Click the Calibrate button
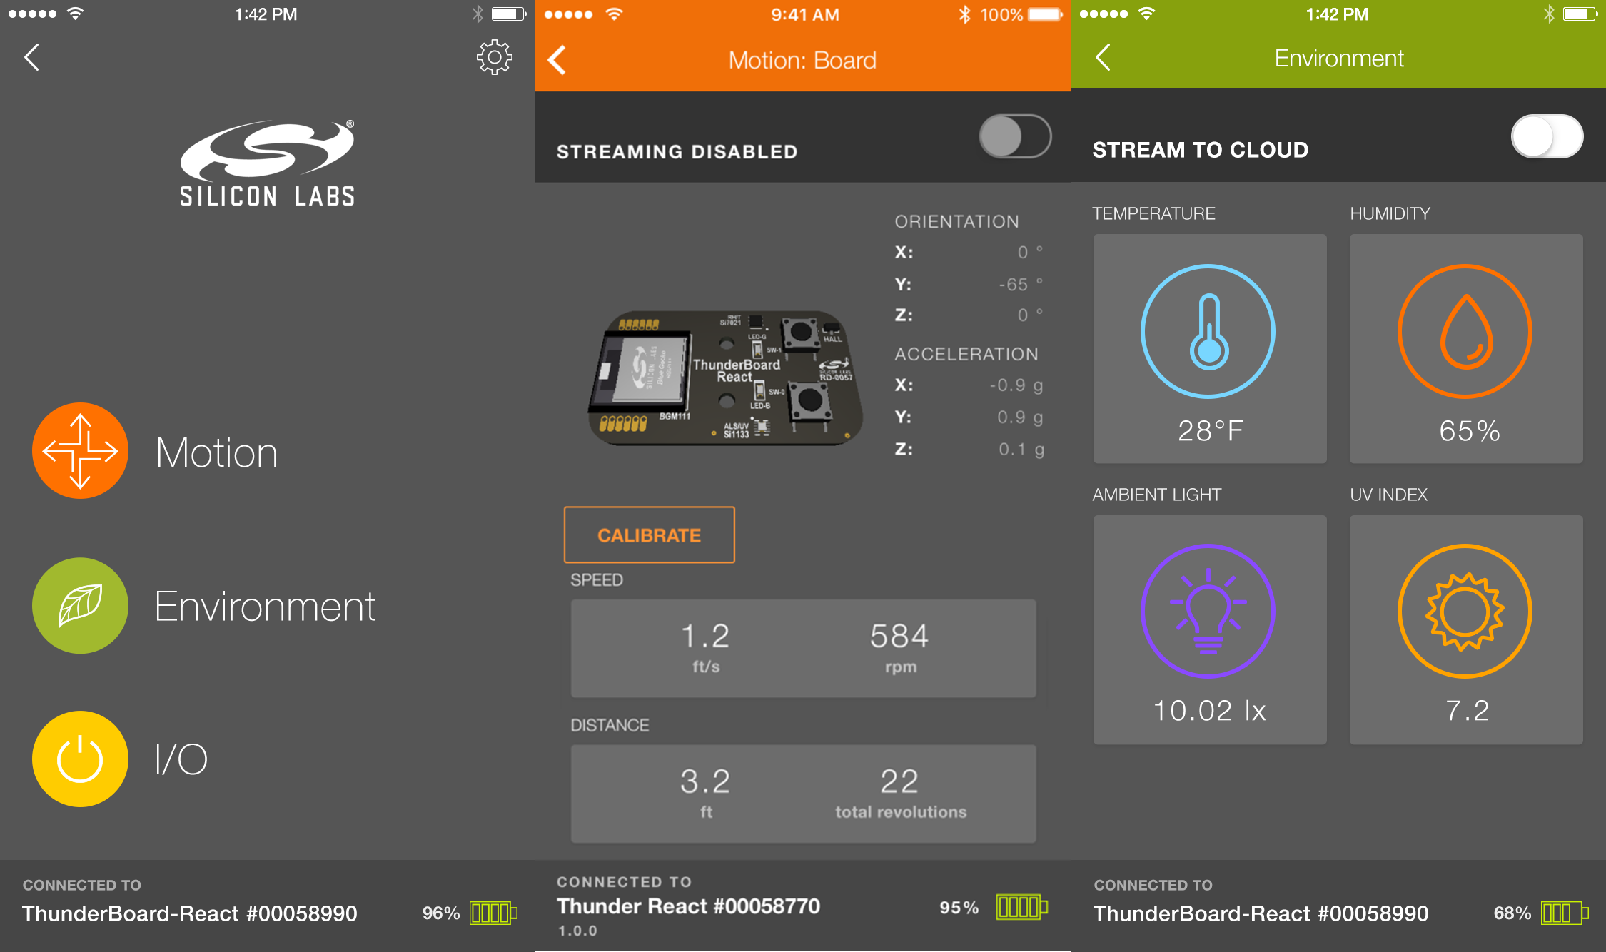This screenshot has height=952, width=1606. point(649,535)
